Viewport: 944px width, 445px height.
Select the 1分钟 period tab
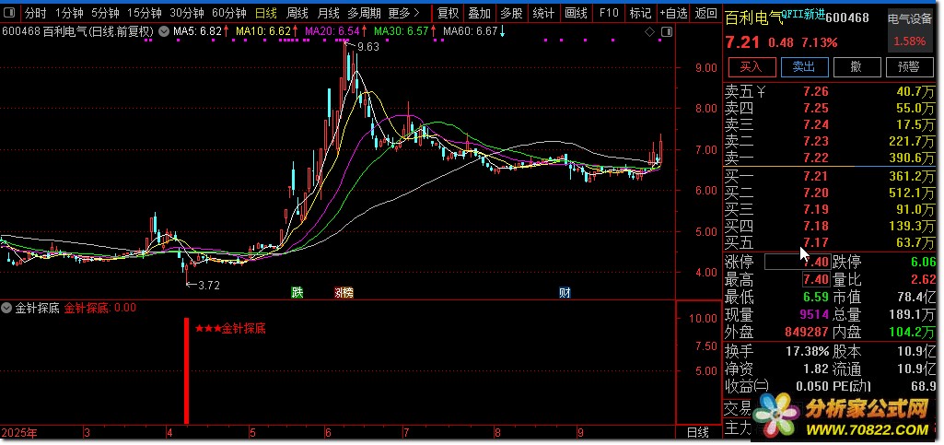(x=70, y=13)
